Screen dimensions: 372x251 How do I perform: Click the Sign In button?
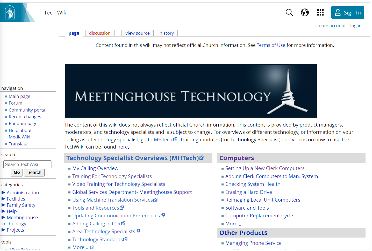348,12
